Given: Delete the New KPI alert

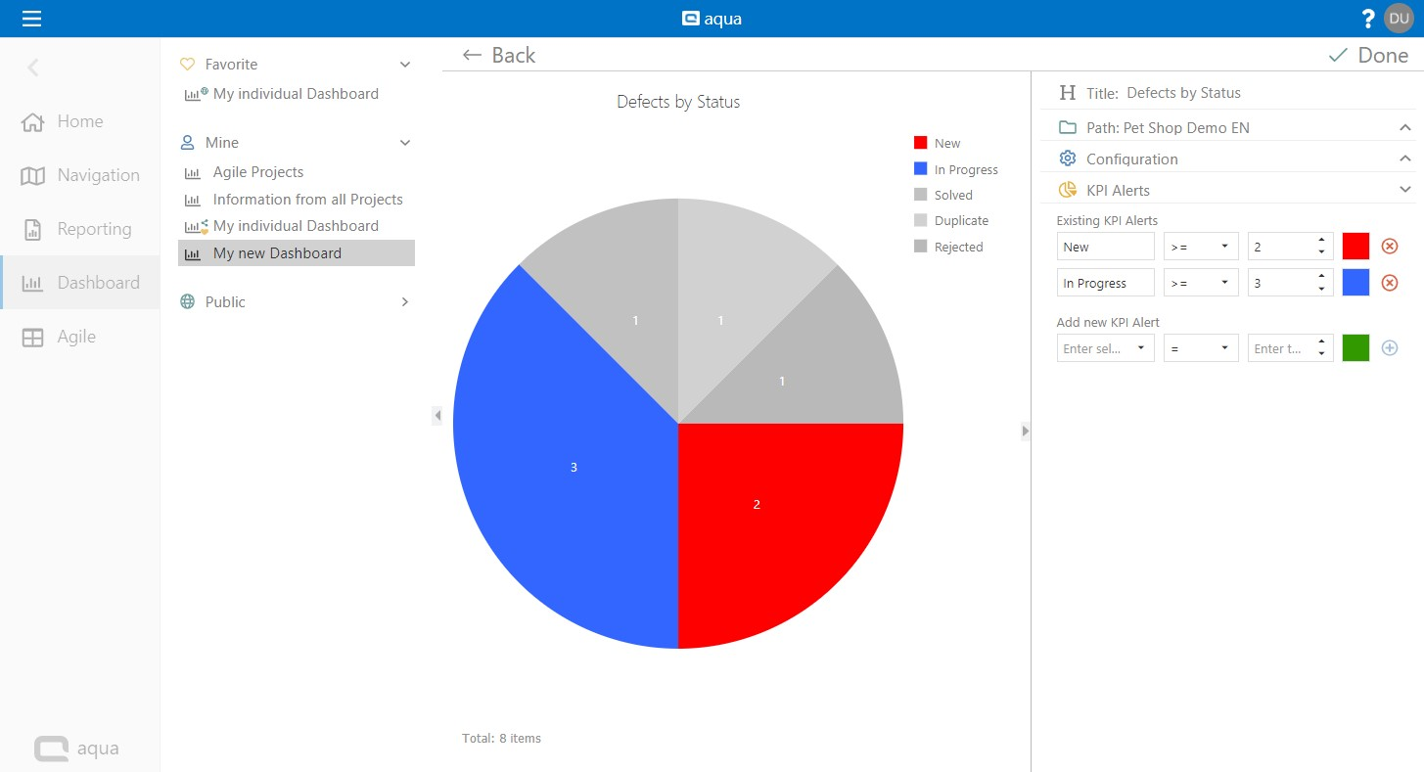Looking at the screenshot, I should [1389, 247].
